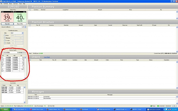Click the Messages panel scroll up arrow

[177, 97]
